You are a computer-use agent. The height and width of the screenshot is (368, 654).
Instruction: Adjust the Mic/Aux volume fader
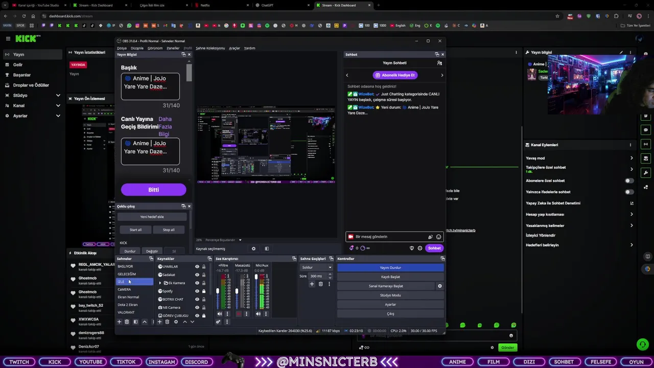(256, 278)
